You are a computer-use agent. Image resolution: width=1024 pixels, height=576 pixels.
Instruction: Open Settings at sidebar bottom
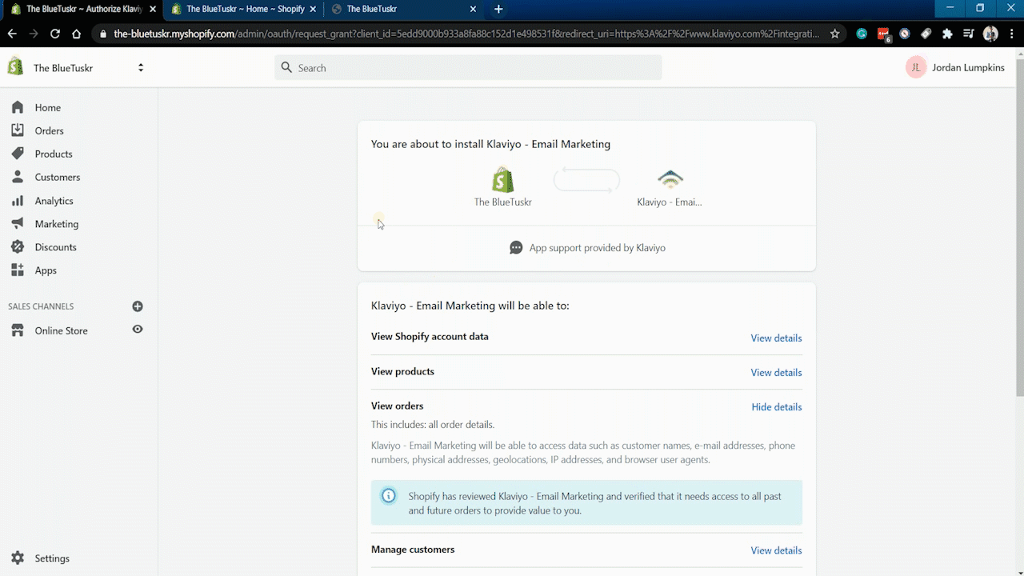pyautogui.click(x=52, y=558)
